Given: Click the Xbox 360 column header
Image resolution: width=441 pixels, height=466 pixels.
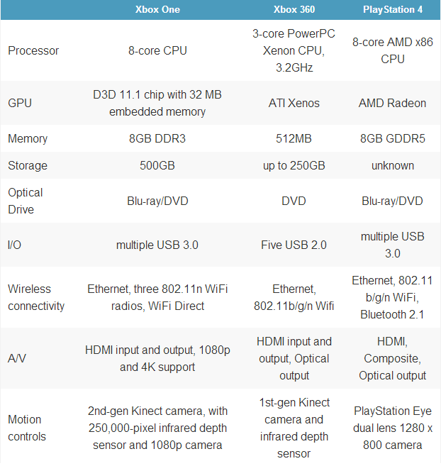Looking at the screenshot, I should [x=294, y=9].
